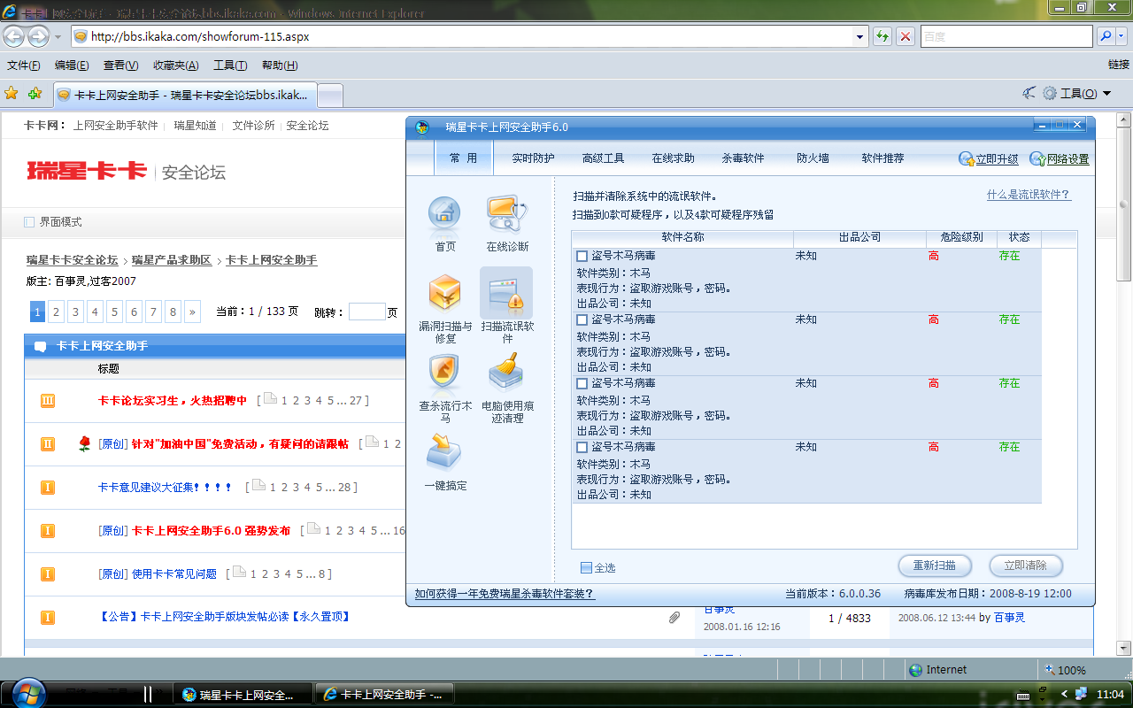Open the 防火墙 tab
The height and width of the screenshot is (708, 1133).
coord(813,158)
